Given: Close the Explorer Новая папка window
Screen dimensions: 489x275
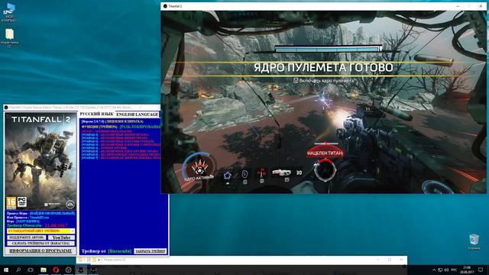Looking at the screenshot, I should click(x=401, y=260).
